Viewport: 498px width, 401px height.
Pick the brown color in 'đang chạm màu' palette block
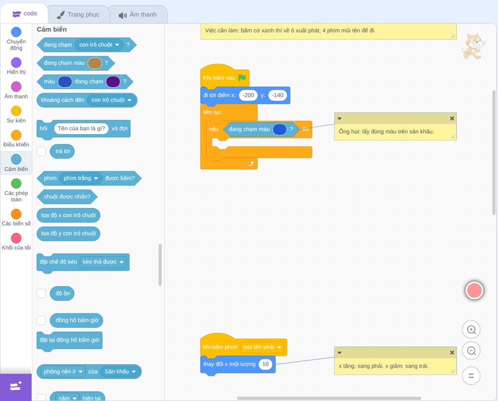point(95,63)
